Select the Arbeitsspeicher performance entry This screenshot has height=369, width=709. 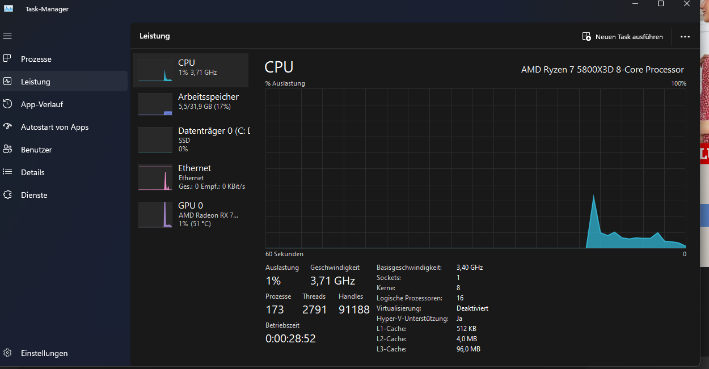pos(191,104)
